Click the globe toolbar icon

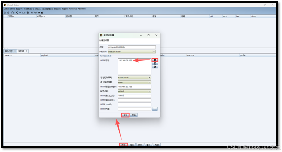(28, 13)
